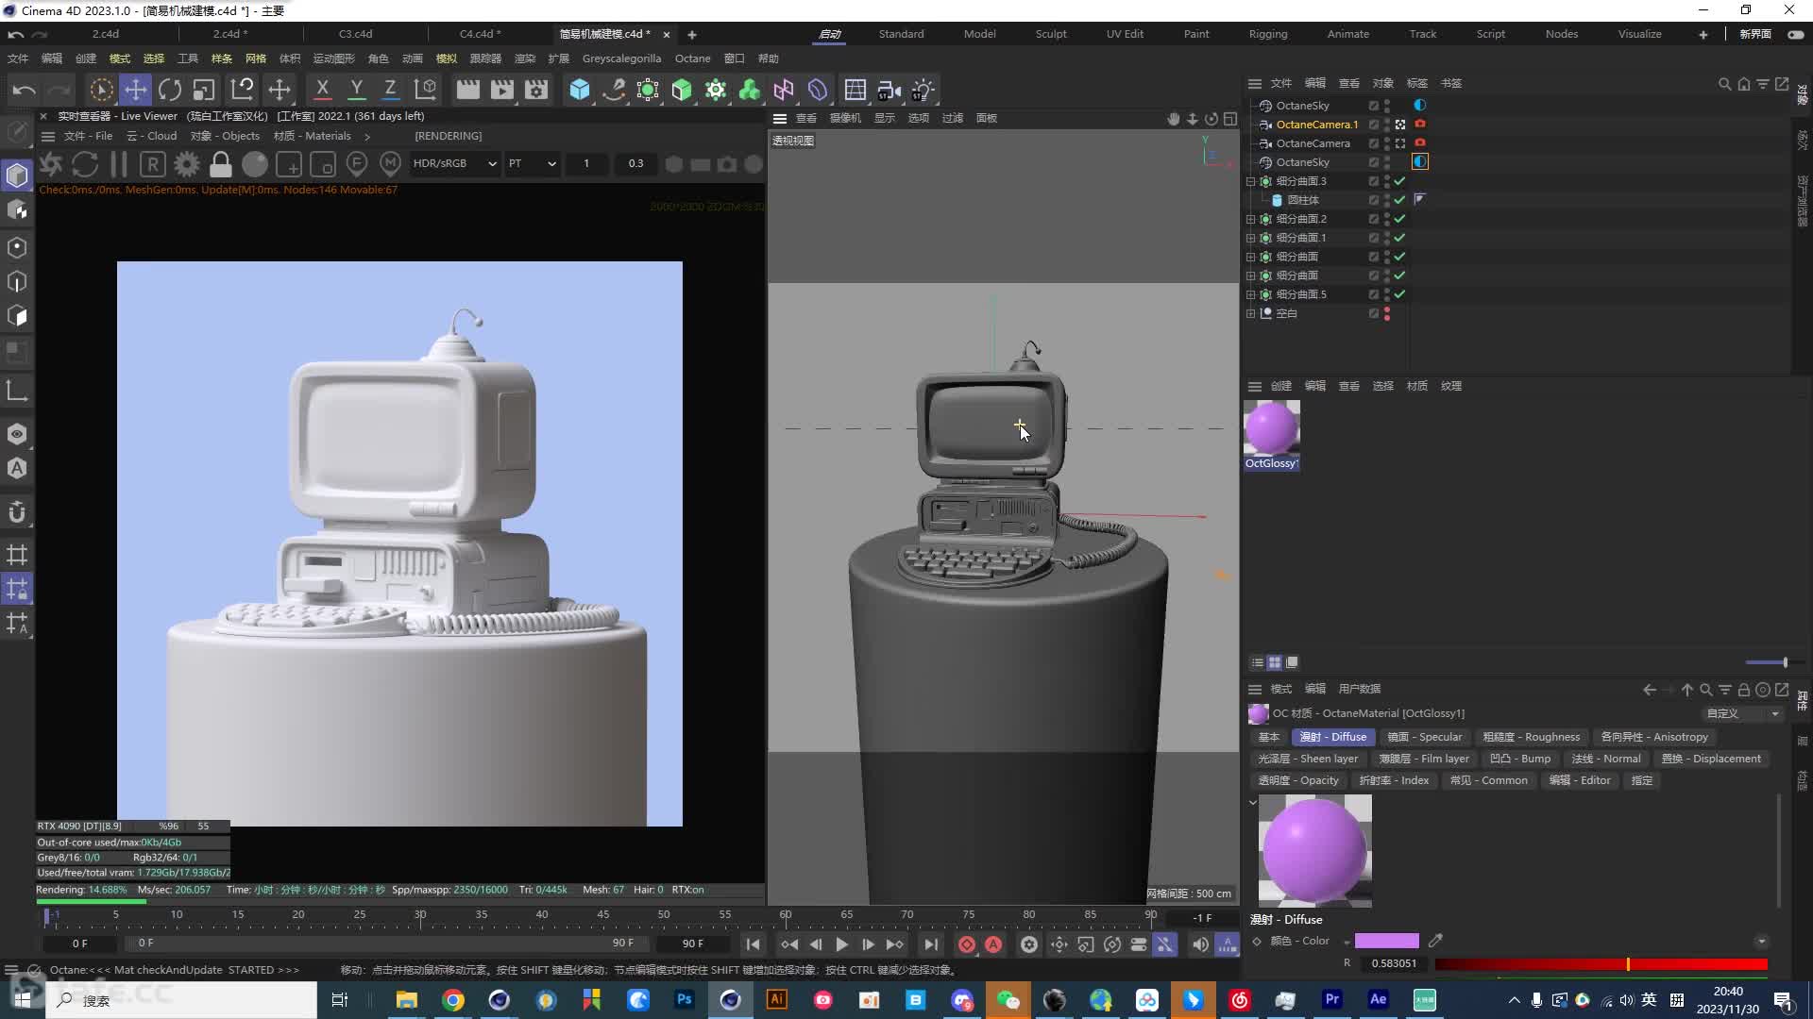This screenshot has width=1813, height=1019.
Task: Open Chrome from Windows taskbar
Action: 453,1000
